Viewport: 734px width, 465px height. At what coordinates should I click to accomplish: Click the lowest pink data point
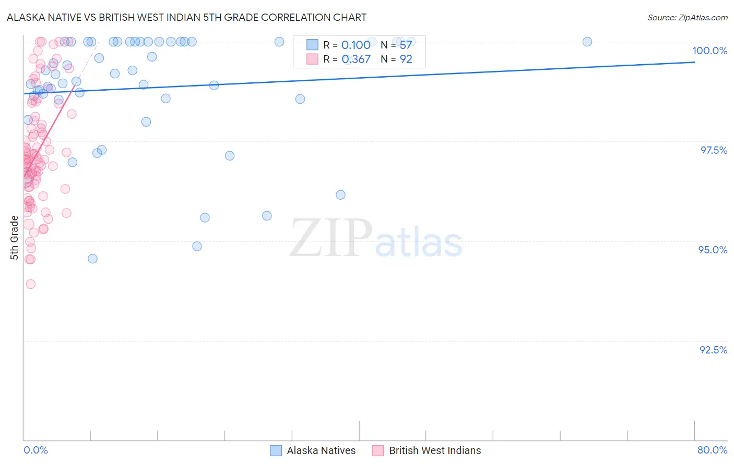pos(31,284)
